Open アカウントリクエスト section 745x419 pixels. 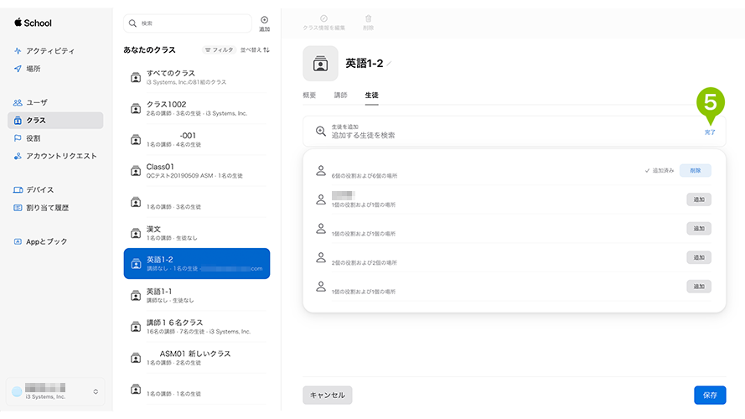click(55, 156)
